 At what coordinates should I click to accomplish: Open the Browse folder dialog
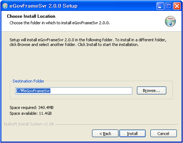151,91
